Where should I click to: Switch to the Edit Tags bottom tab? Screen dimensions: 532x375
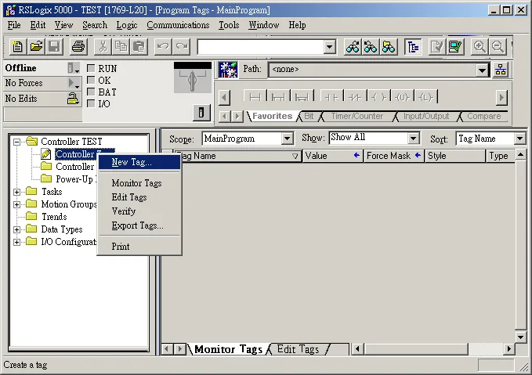pos(298,349)
